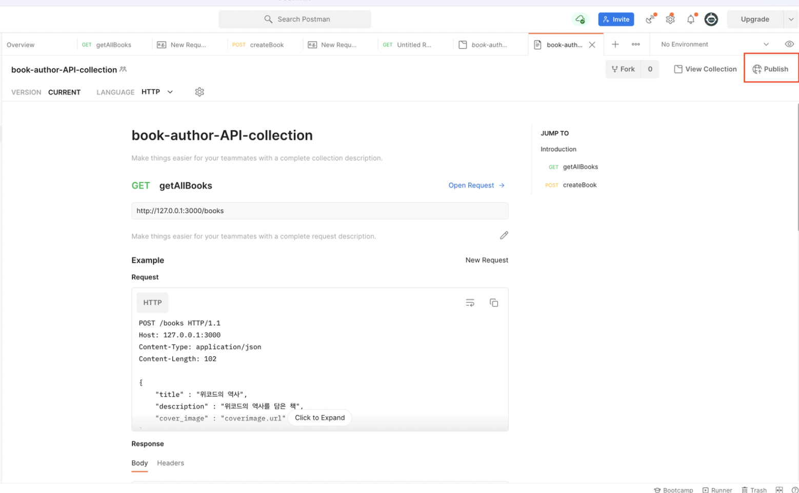Switch to the GET getAllBooks tab

(x=107, y=45)
